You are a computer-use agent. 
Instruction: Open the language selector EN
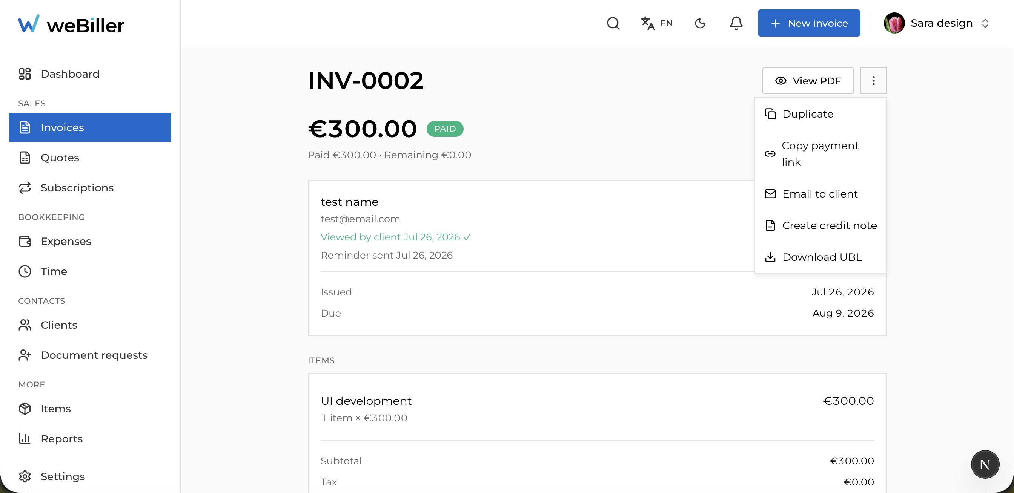coord(657,23)
